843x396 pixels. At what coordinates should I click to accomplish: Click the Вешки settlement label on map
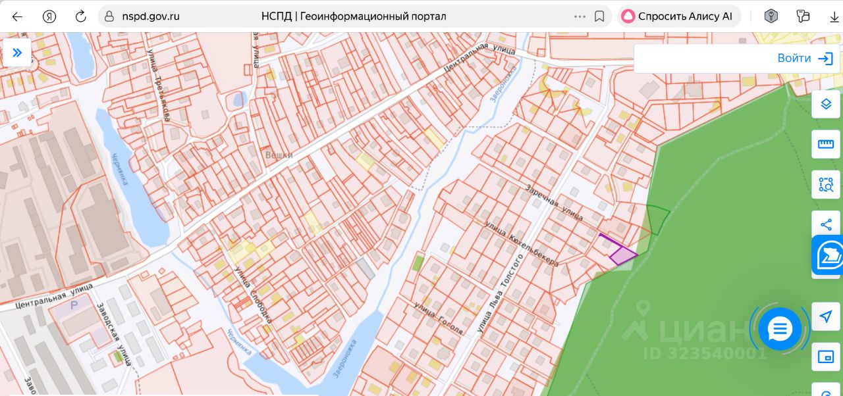click(279, 155)
